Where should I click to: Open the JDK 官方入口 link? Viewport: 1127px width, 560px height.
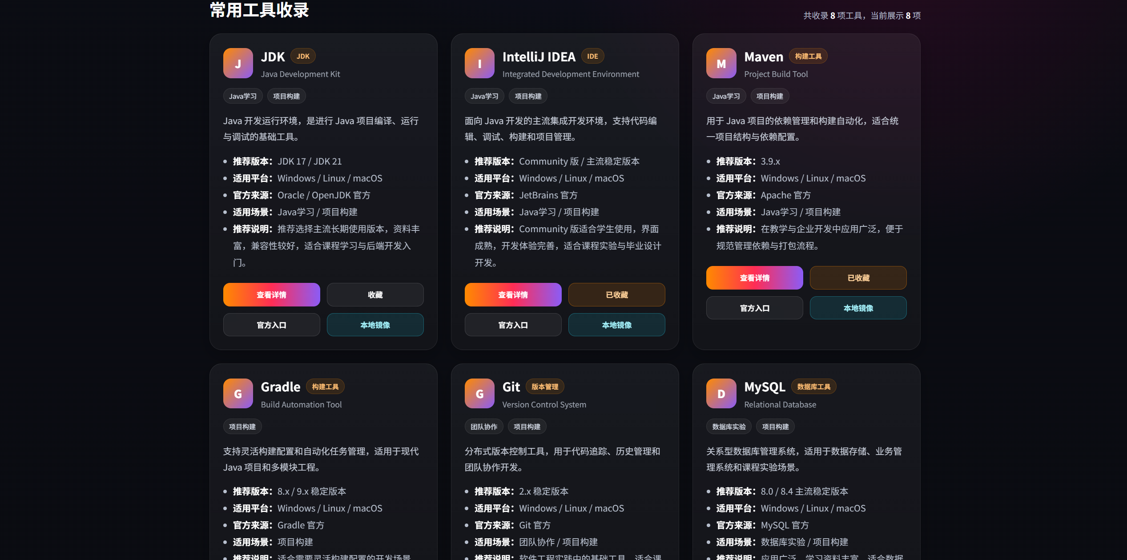(272, 325)
